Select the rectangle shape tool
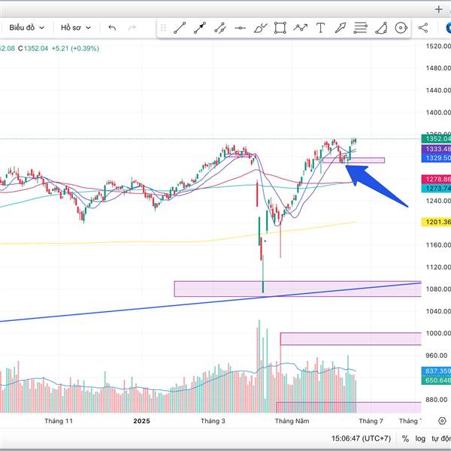451x451 pixels. pyautogui.click(x=280, y=28)
